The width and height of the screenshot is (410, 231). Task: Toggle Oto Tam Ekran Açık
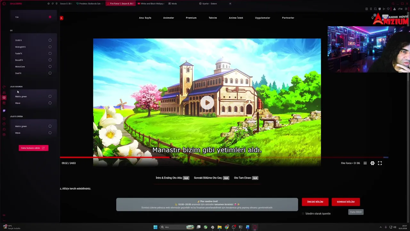click(x=255, y=178)
